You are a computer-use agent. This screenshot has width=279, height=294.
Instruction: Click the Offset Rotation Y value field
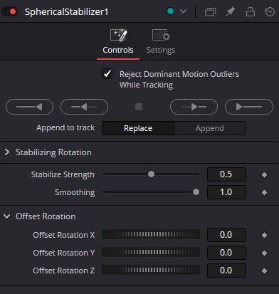(x=226, y=253)
